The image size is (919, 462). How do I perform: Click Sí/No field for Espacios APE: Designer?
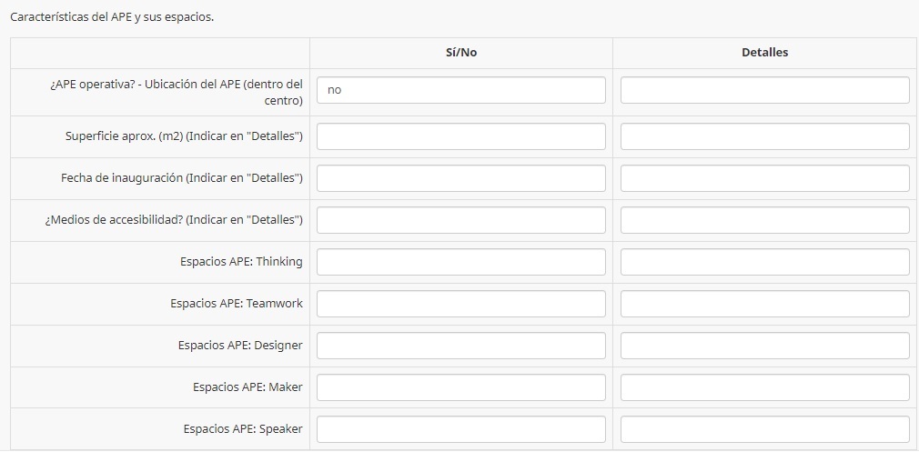pyautogui.click(x=460, y=346)
